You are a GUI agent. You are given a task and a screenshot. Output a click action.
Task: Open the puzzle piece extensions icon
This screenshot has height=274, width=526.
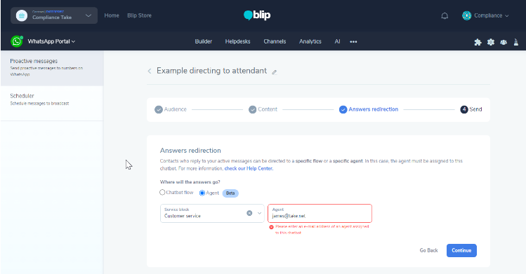[478, 42]
